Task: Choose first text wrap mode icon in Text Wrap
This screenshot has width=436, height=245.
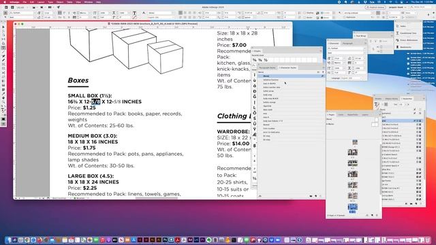Action: tap(371, 41)
